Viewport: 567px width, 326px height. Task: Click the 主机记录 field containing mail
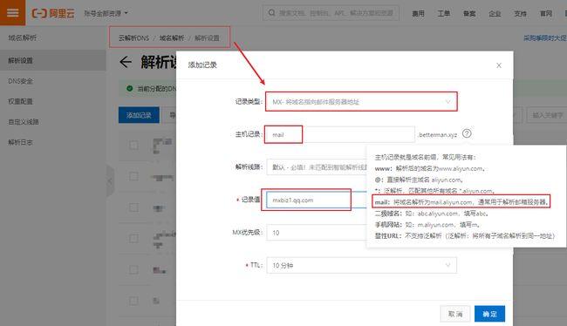pyautogui.click(x=340, y=134)
